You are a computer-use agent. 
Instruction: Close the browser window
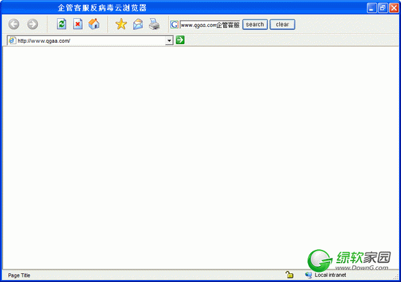(x=394, y=8)
